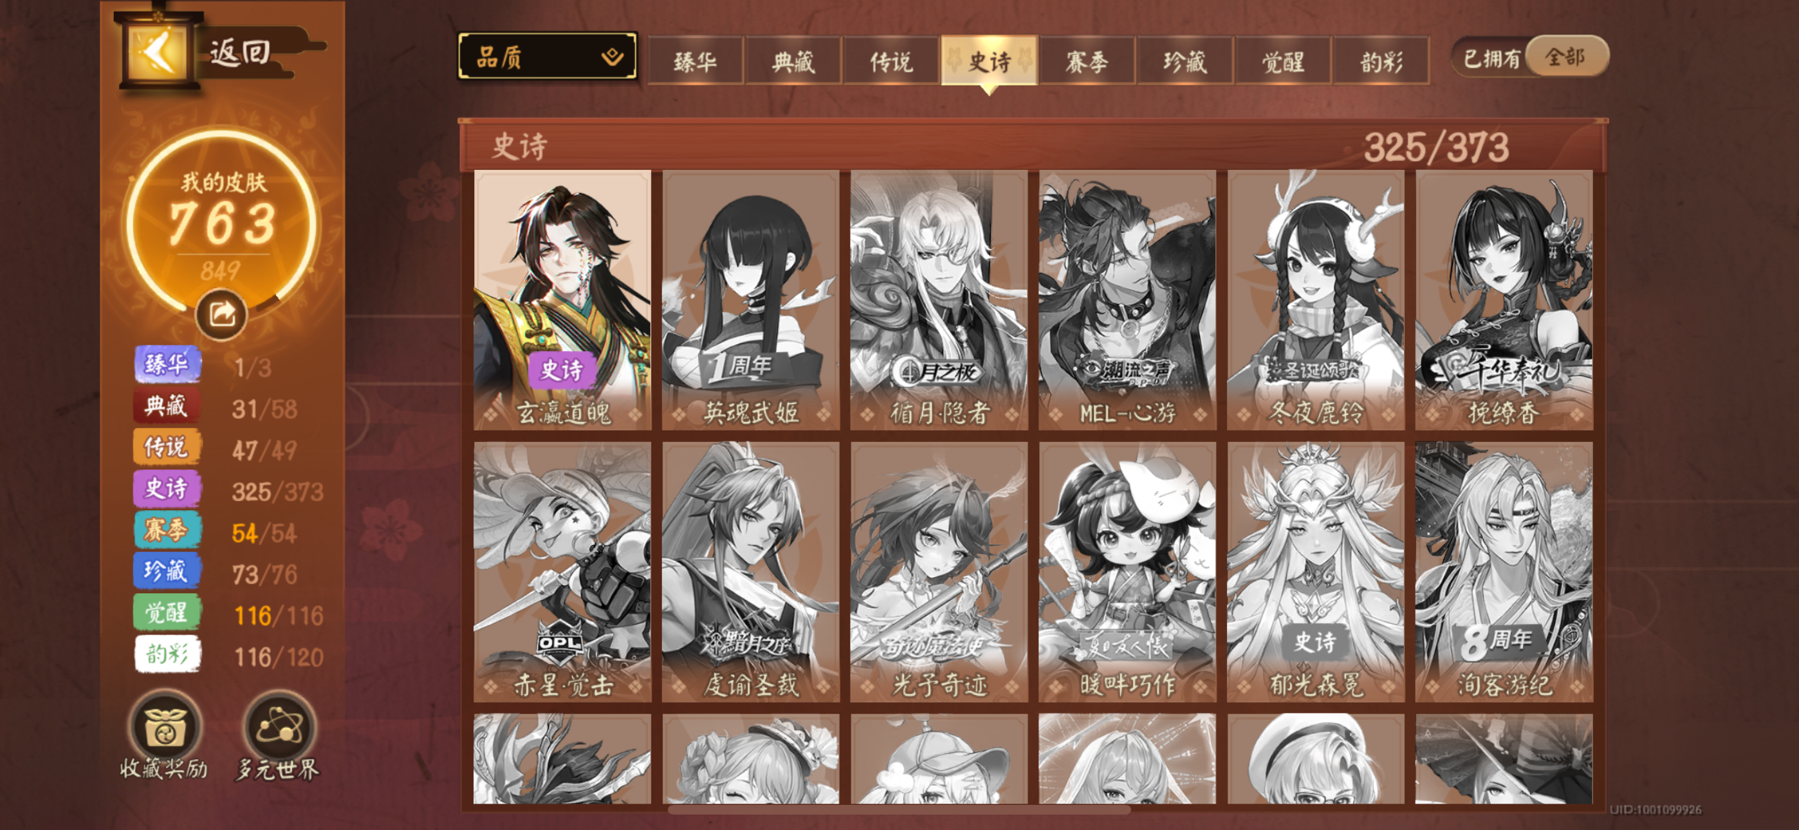This screenshot has height=830, width=1799.
Task: Switch to the 珍藏 tab
Action: pos(1185,62)
